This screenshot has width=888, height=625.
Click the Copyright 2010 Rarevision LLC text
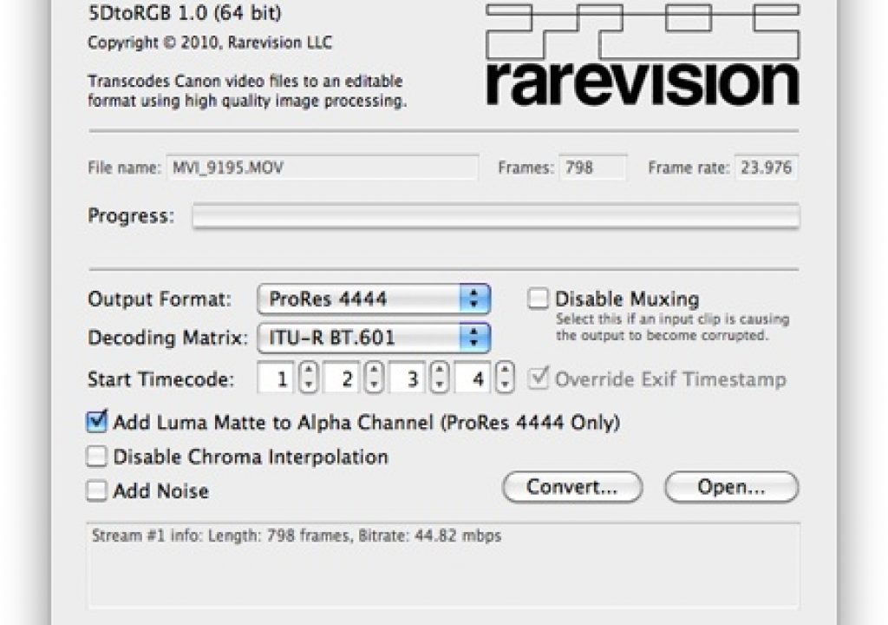pyautogui.click(x=210, y=43)
